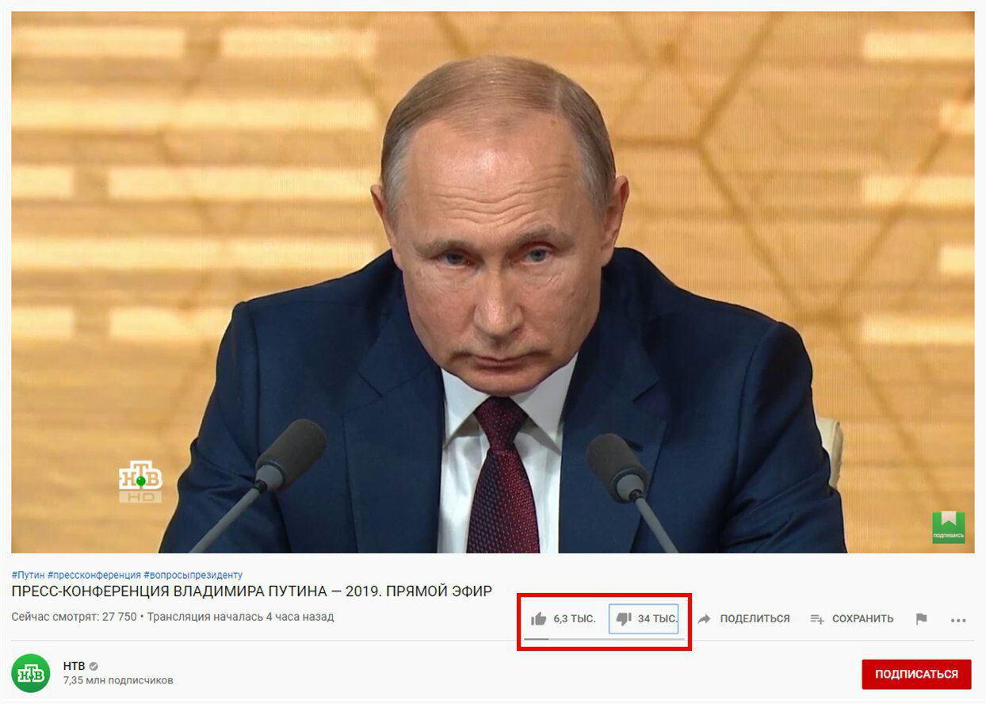The width and height of the screenshot is (986, 704).
Task: Click the like-dislike ratio bar
Action: [603, 638]
